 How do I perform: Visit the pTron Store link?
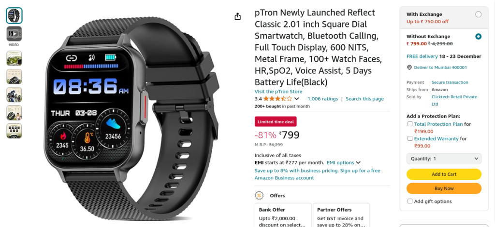(278, 92)
